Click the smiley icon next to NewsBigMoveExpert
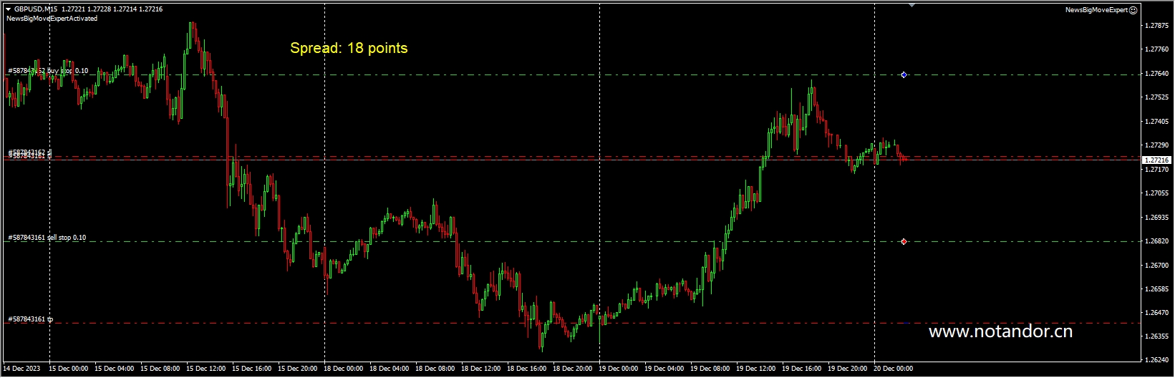This screenshot has width=1175, height=378. coord(1133,10)
